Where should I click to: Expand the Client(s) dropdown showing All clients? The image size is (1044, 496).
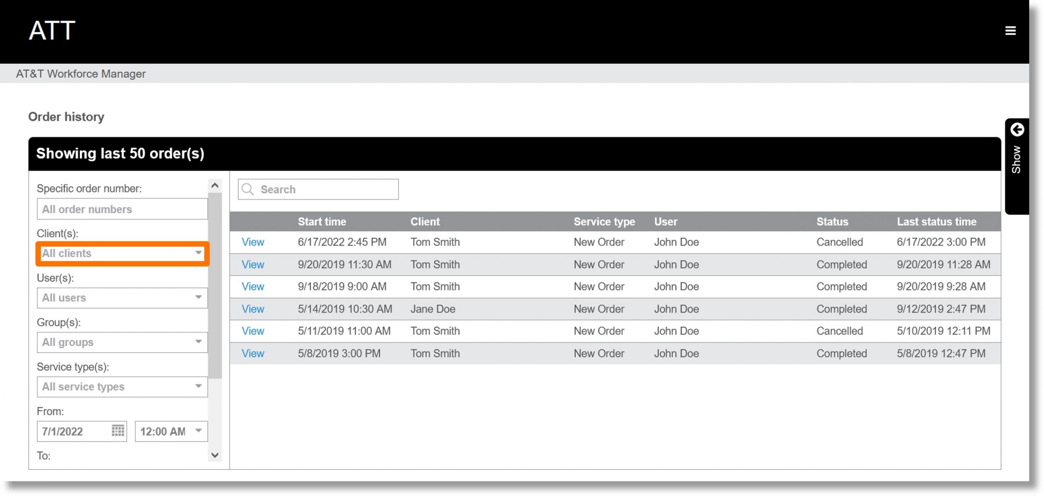click(122, 253)
